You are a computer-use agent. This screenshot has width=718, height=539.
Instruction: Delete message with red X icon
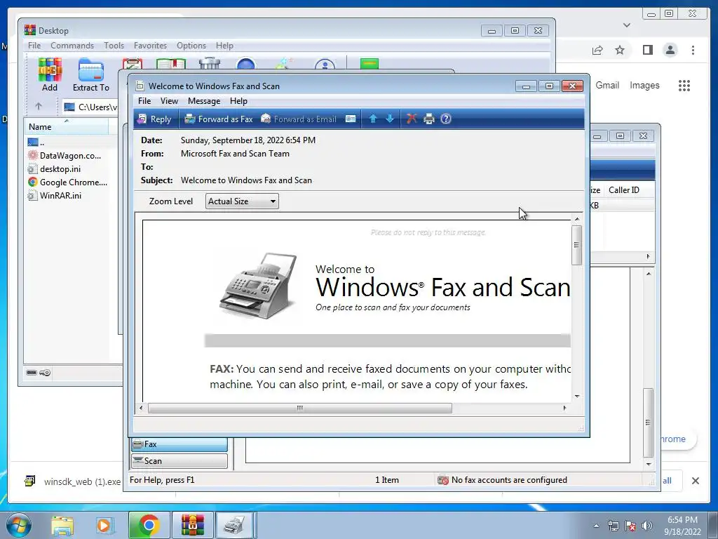412,119
